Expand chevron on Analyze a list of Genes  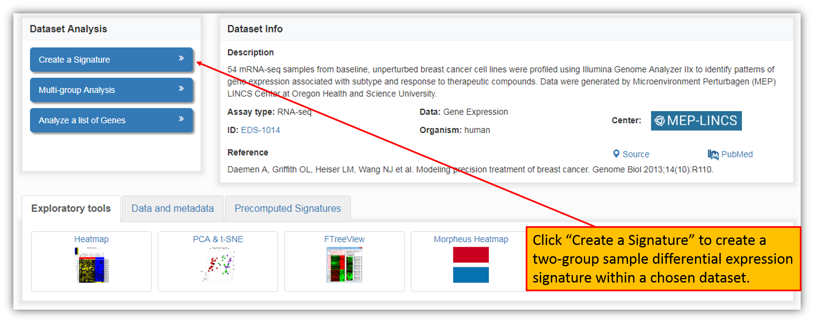coord(181,119)
